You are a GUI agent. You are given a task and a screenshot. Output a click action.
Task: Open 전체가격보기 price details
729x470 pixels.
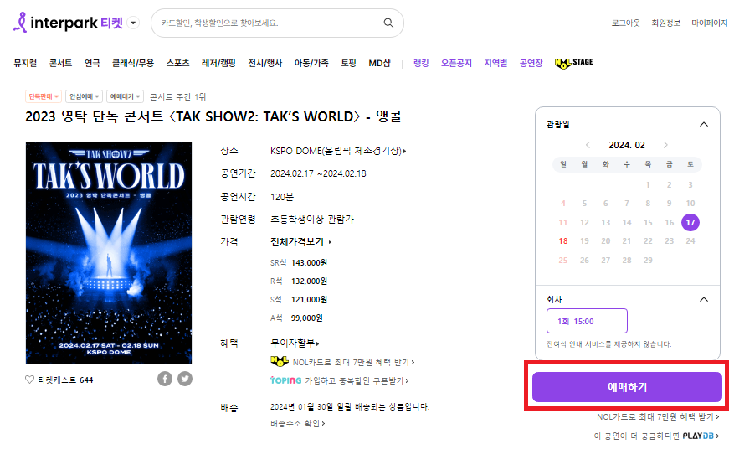tap(300, 241)
